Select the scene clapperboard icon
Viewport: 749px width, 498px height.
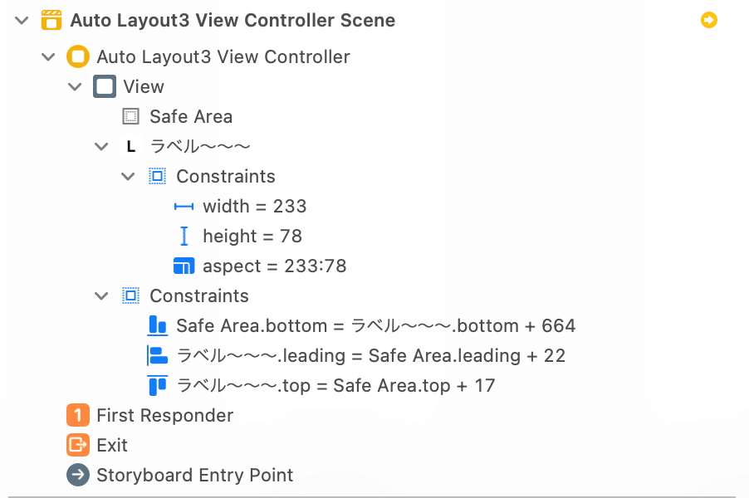pyautogui.click(x=51, y=20)
